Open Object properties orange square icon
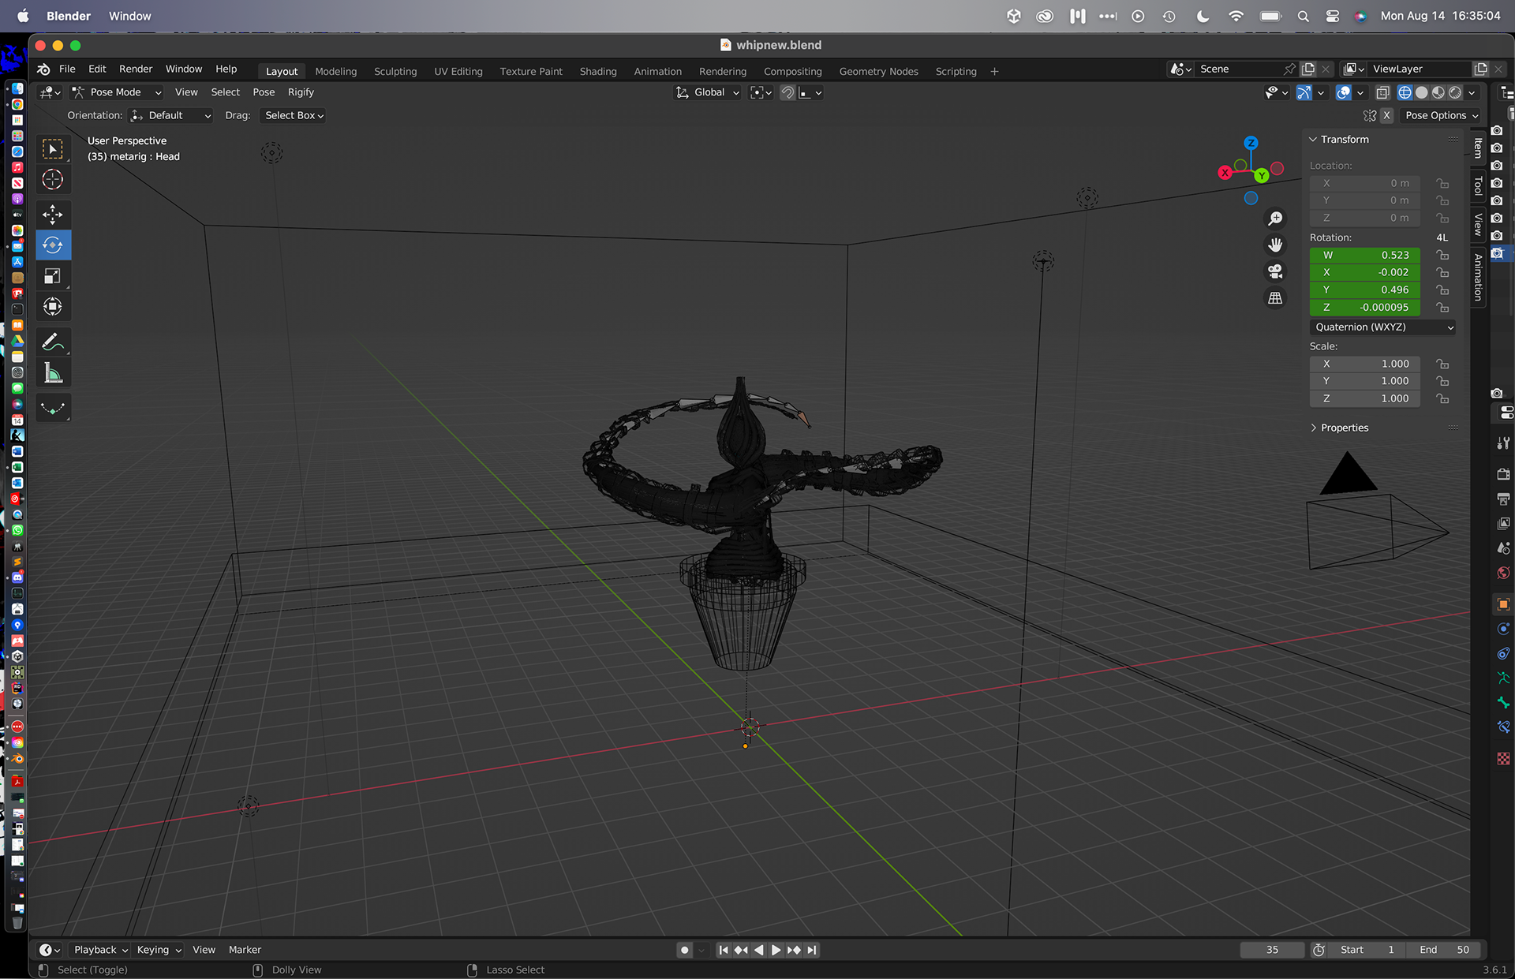 click(1503, 604)
